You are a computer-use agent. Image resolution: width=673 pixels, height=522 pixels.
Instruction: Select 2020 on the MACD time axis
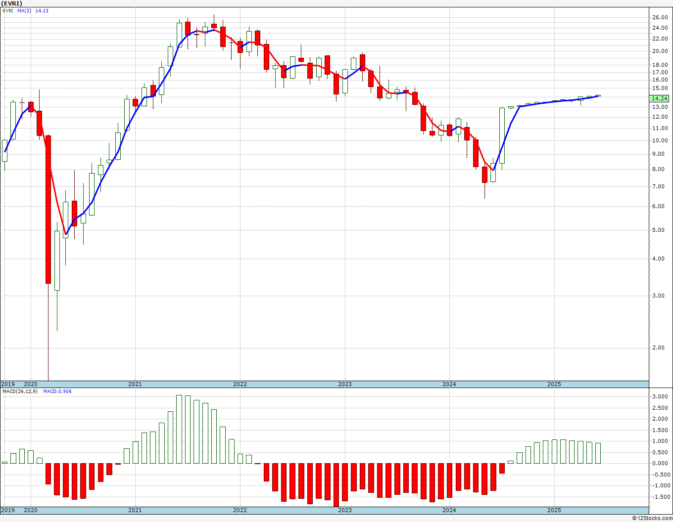[x=31, y=510]
